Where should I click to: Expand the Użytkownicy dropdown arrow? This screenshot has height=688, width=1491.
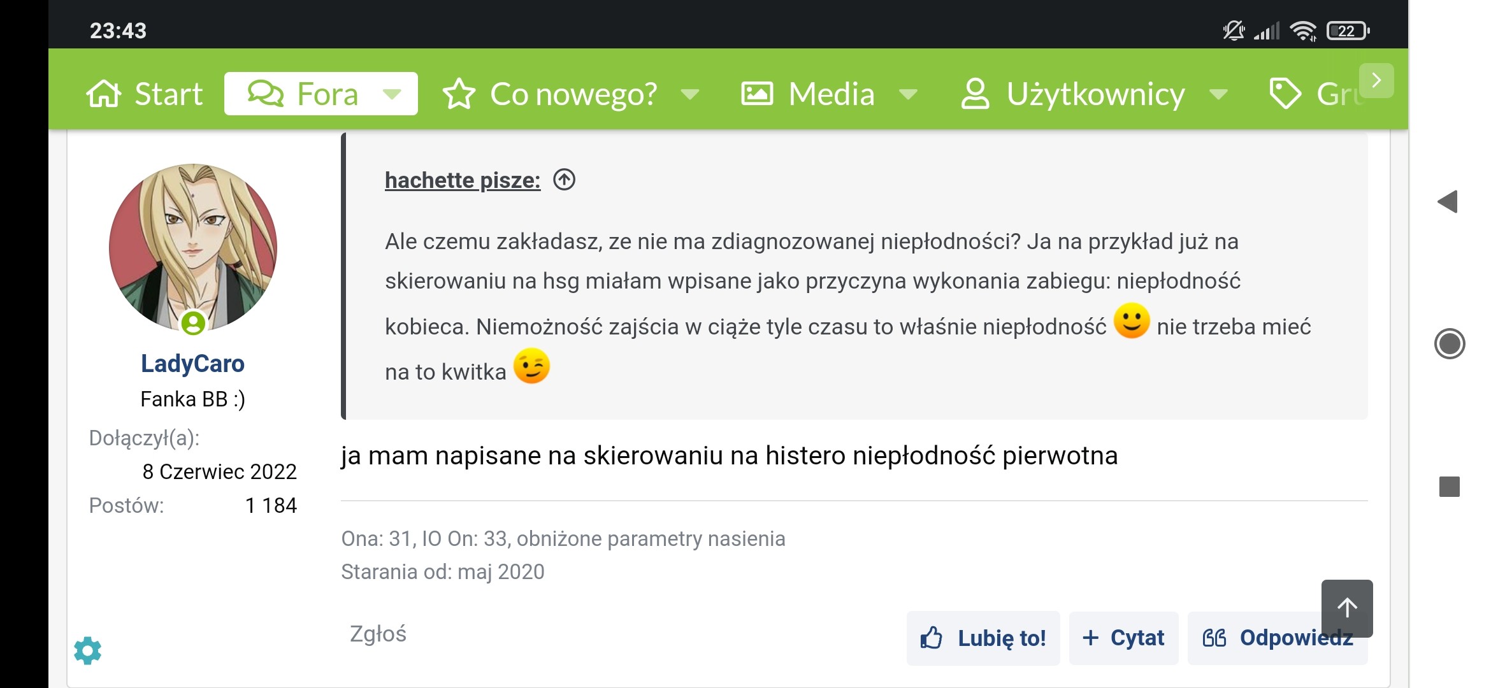coord(1218,95)
